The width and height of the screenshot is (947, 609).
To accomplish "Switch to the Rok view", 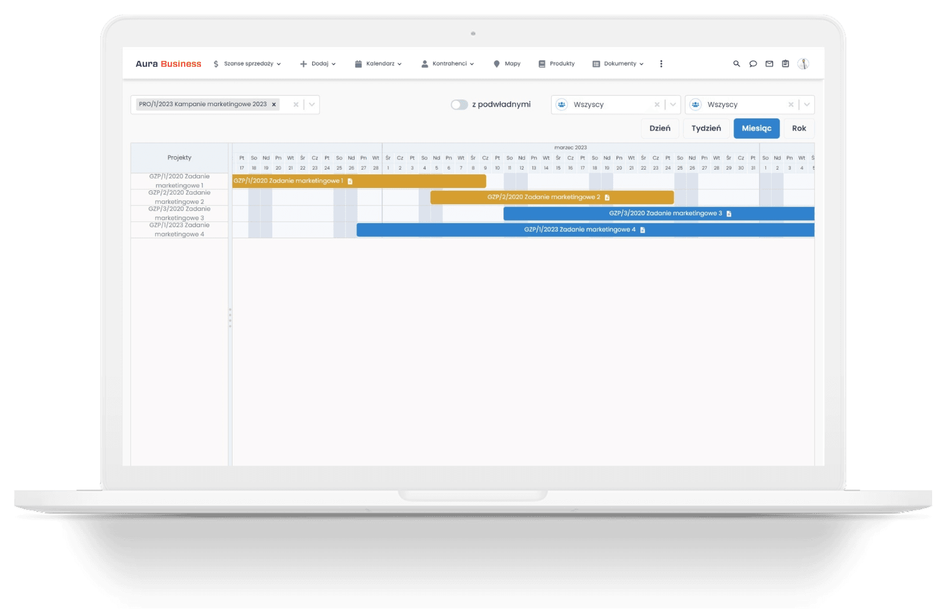I will click(798, 128).
